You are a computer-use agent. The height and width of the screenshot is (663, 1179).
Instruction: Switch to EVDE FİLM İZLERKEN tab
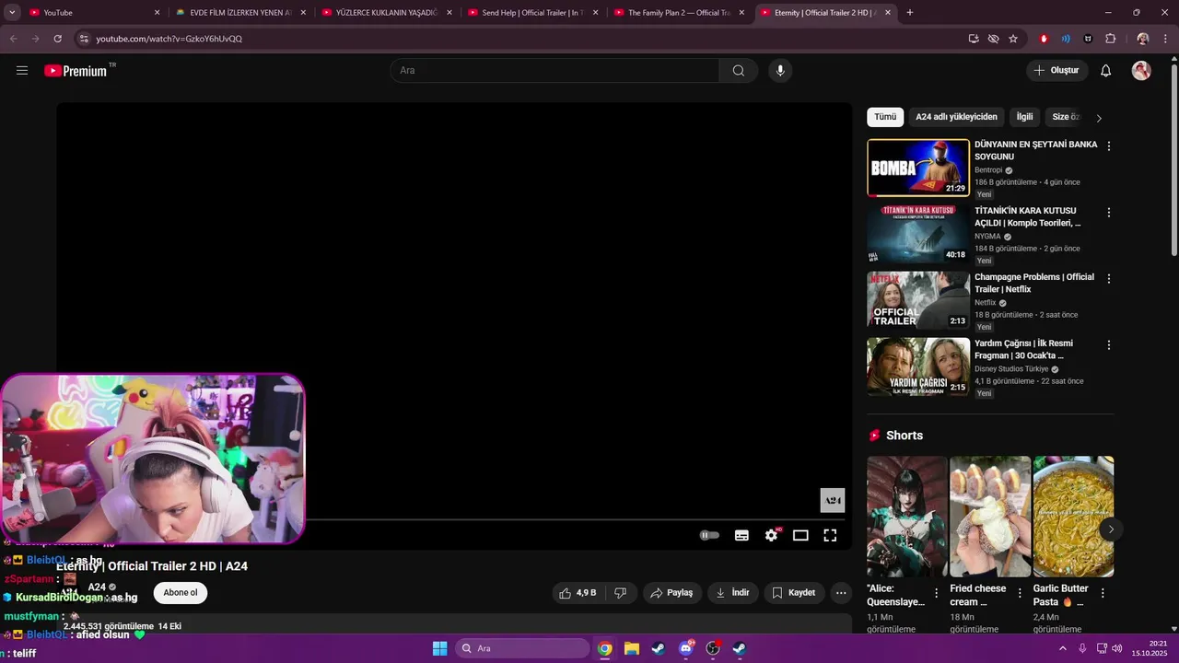coord(240,13)
